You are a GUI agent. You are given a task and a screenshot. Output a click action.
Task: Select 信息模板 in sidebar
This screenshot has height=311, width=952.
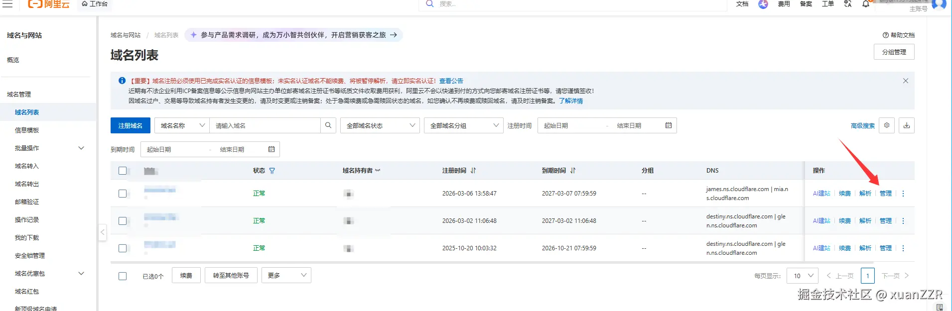point(27,130)
